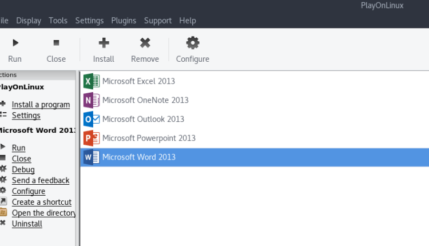Viewport: 429px width, 246px height.
Task: Select Microsoft Powerpoint 2013 text in list
Action: tap(149, 138)
